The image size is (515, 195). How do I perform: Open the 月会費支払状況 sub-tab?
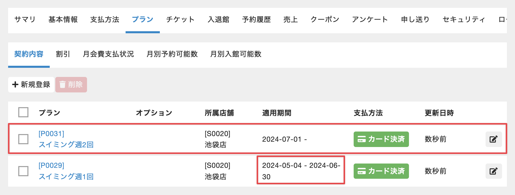coord(108,54)
